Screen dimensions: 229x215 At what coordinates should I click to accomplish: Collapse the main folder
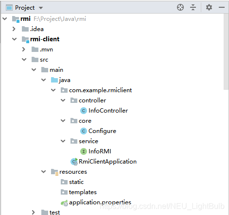point(34,70)
